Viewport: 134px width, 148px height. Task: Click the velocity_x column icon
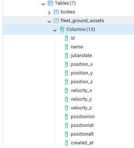pyautogui.click(x=66, y=91)
